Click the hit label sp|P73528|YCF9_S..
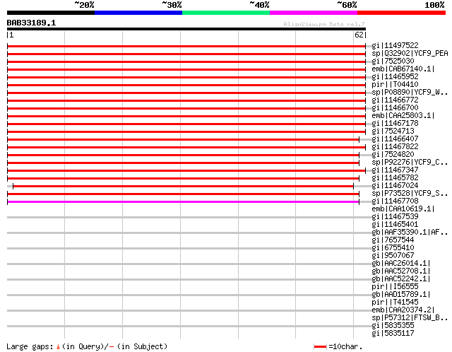The image size is (452, 352). pos(410,193)
